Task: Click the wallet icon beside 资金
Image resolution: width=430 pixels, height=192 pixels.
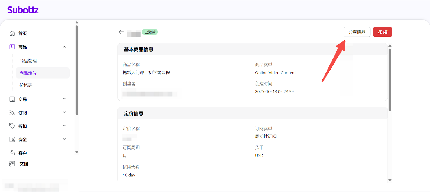Action: [x=12, y=140]
